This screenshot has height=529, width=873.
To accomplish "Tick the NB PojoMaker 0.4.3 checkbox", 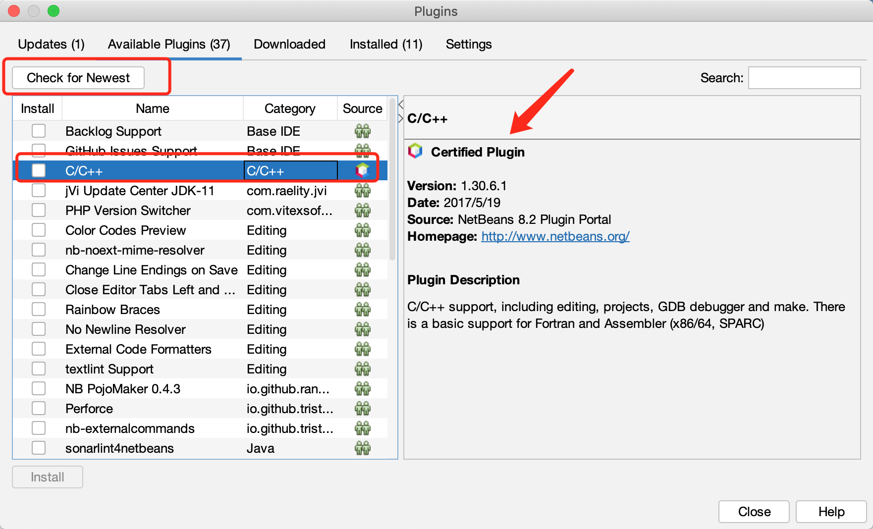I will (x=39, y=388).
